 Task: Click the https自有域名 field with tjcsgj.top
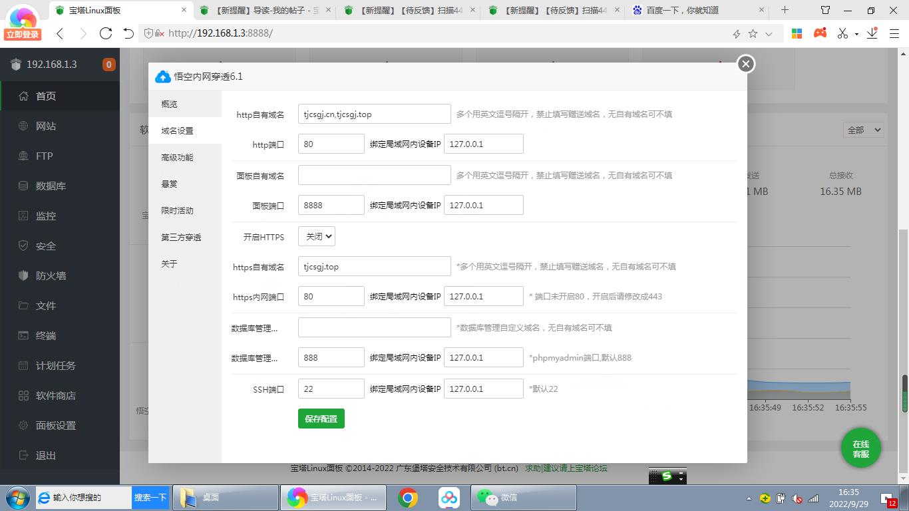375,266
